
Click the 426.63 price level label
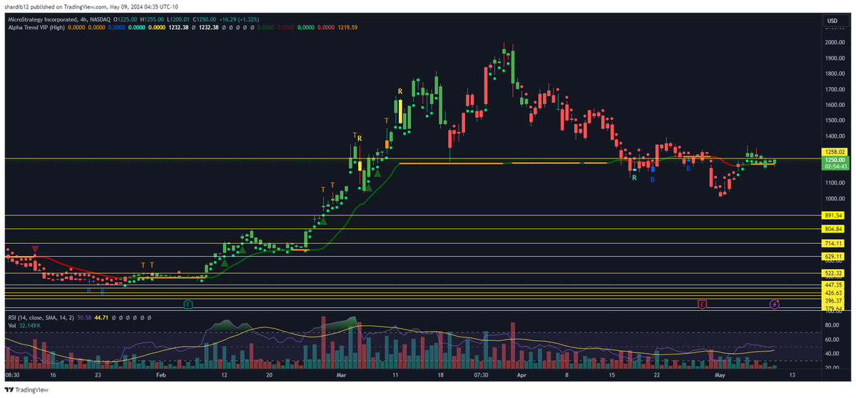point(833,292)
